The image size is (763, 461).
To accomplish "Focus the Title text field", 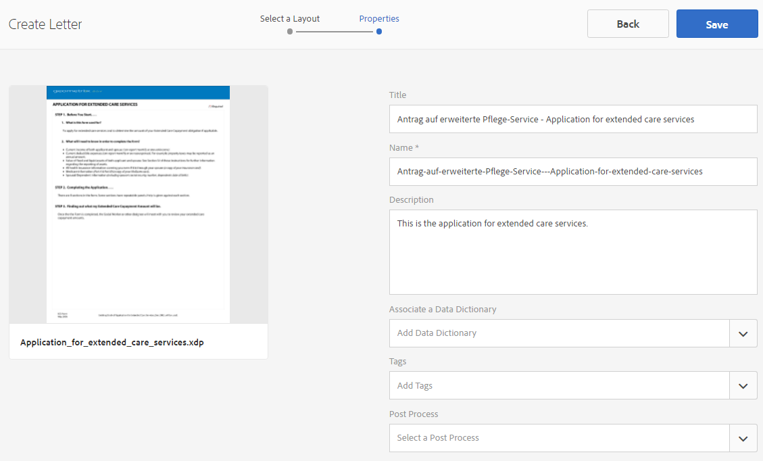I will [573, 119].
